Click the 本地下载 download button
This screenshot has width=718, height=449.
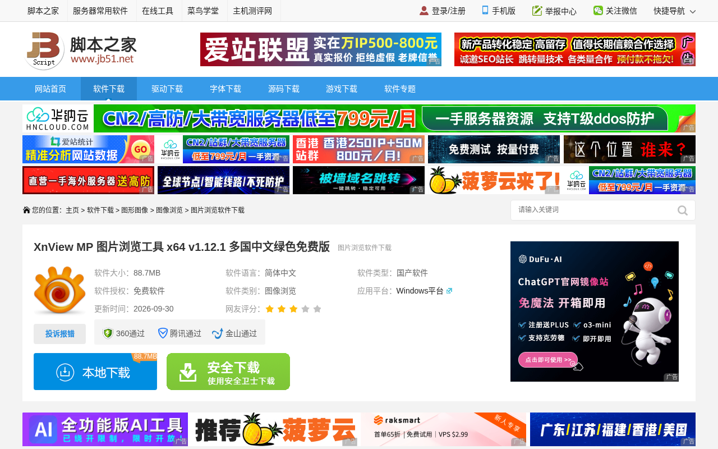click(x=95, y=372)
